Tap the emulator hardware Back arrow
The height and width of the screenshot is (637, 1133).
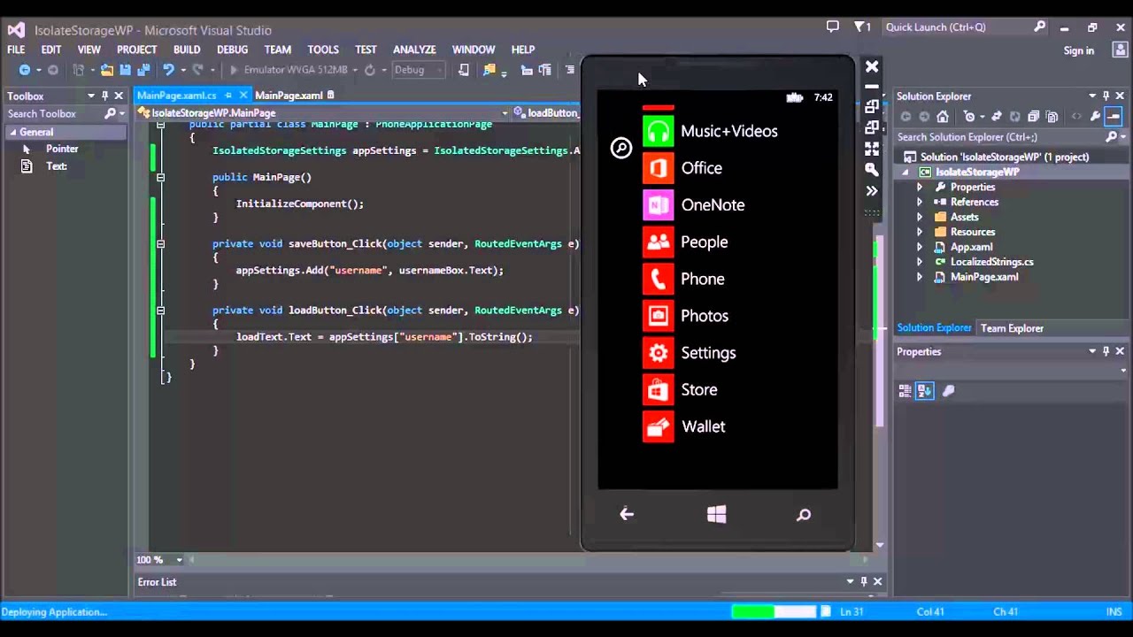click(x=627, y=514)
